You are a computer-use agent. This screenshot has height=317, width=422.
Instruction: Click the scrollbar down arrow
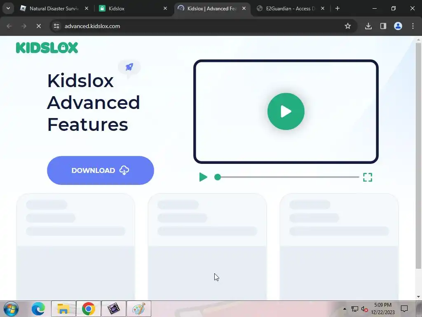418,297
